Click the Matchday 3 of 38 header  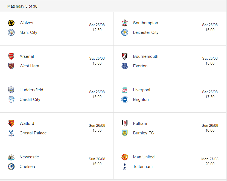click(22, 6)
